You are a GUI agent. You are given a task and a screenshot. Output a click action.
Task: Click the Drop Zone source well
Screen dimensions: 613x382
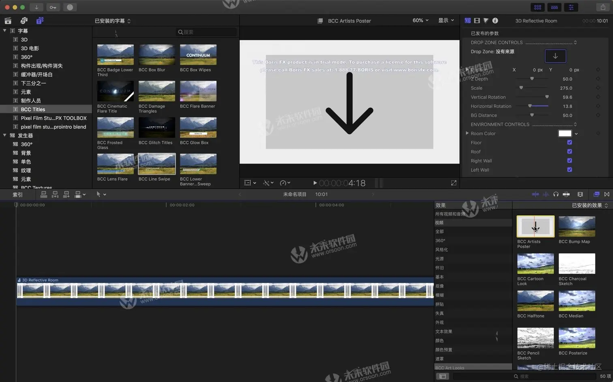tap(555, 56)
